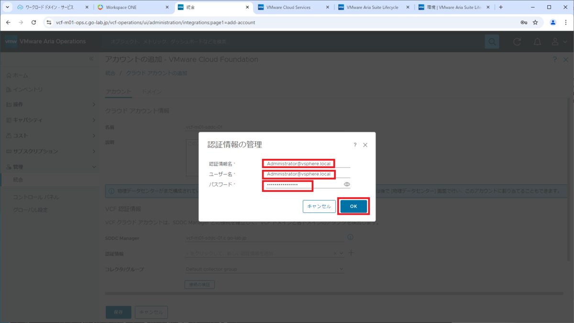Select 統合 under 管理 in the sidebar
Image resolution: width=574 pixels, height=323 pixels.
18,179
